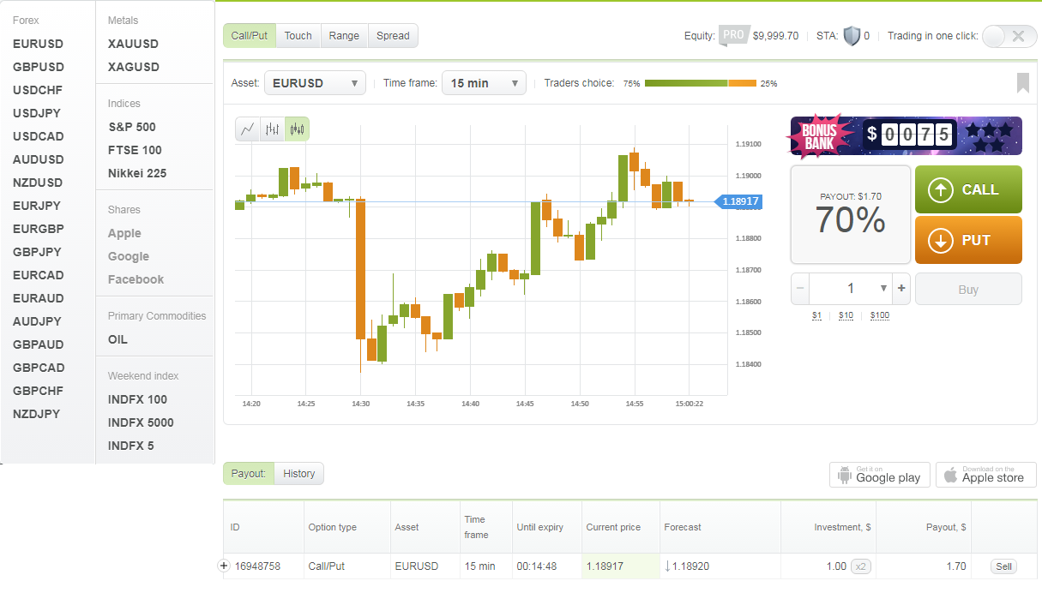The height and width of the screenshot is (599, 1042).
Task: Open the Time frame 15 min dropdown
Action: click(x=484, y=83)
